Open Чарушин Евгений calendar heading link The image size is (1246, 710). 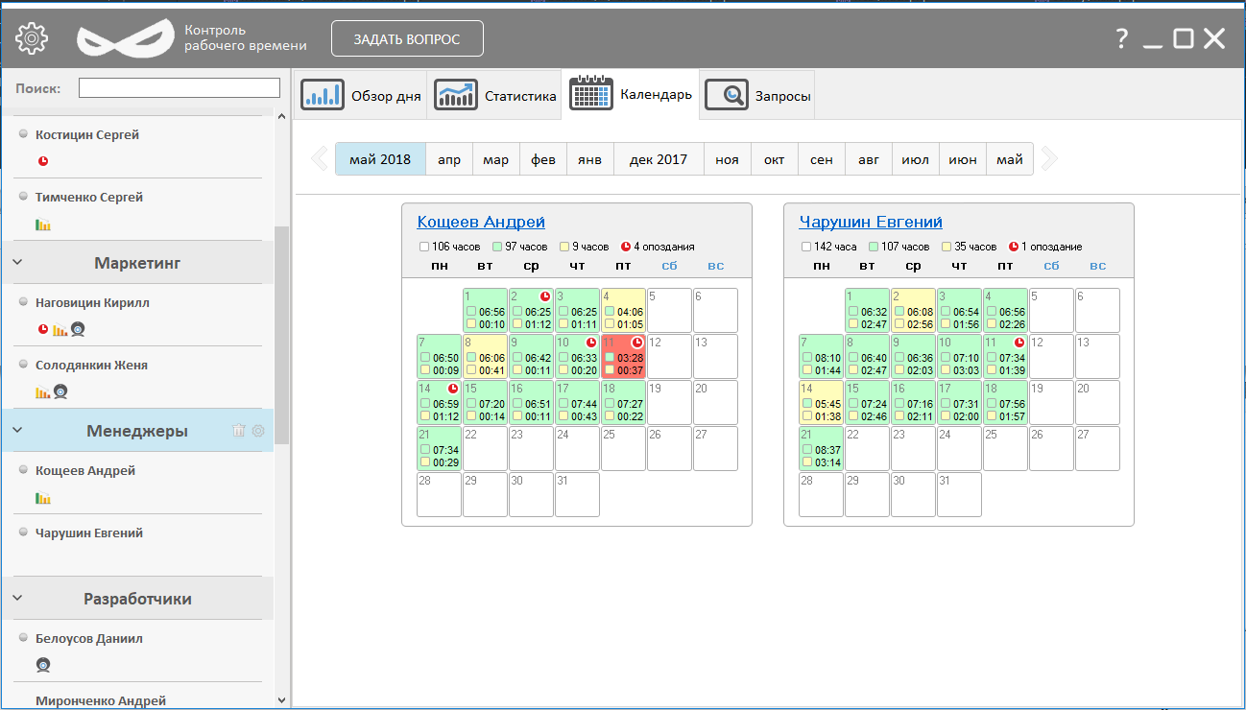871,222
